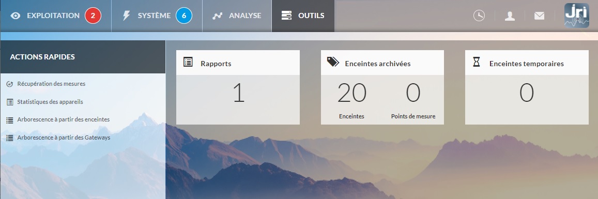The height and width of the screenshot is (199, 598).
Task: Click the Rapports count 1
Action: tap(239, 94)
